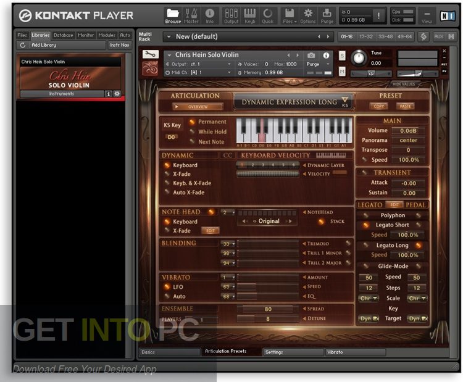Solo the instrument with S button
The height and width of the screenshot is (382, 463).
point(342,56)
